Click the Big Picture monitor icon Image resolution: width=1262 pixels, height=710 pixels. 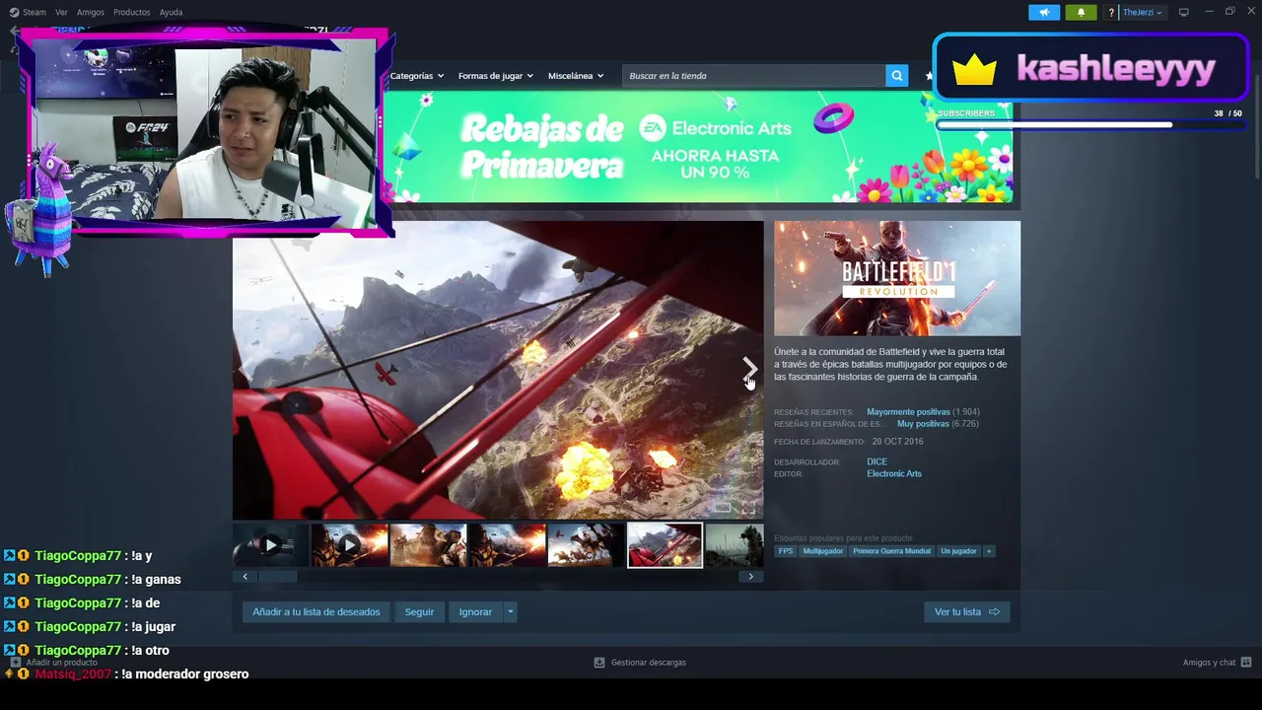(1183, 12)
